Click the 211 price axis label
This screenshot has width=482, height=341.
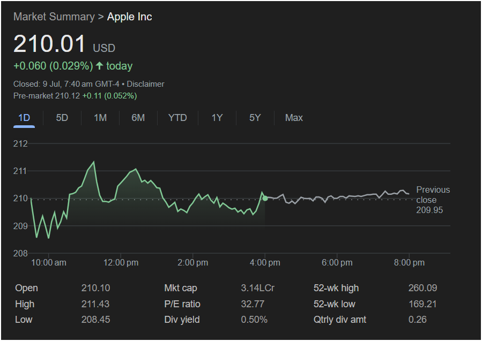pos(20,171)
